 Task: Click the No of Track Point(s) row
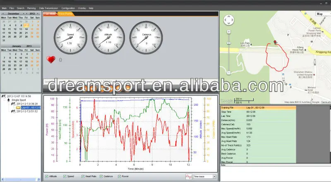tap(258, 146)
